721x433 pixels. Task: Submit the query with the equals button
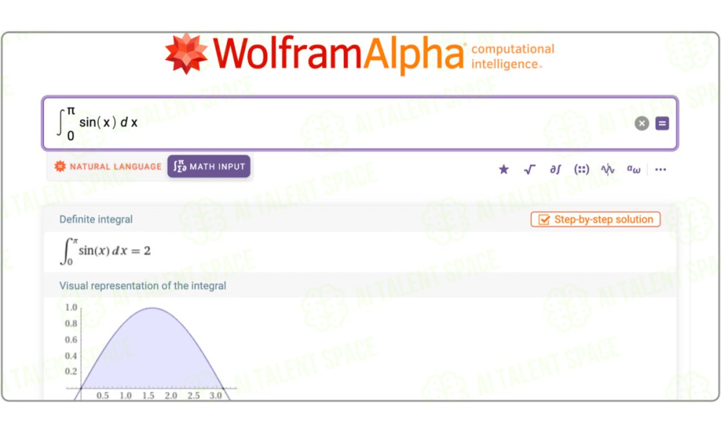662,123
